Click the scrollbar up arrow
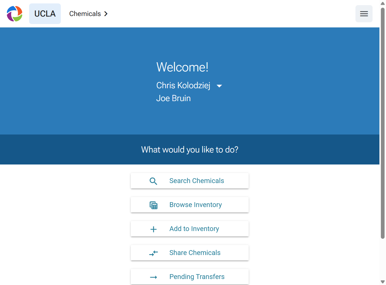 [x=383, y=3]
